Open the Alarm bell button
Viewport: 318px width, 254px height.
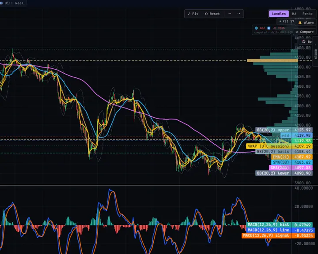point(306,22)
